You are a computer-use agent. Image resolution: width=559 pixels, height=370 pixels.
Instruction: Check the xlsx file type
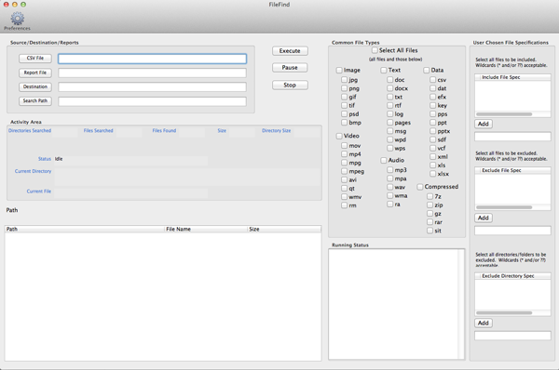click(433, 174)
